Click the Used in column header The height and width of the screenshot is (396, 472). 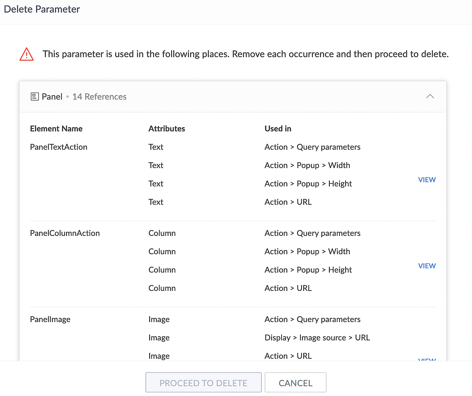click(278, 129)
